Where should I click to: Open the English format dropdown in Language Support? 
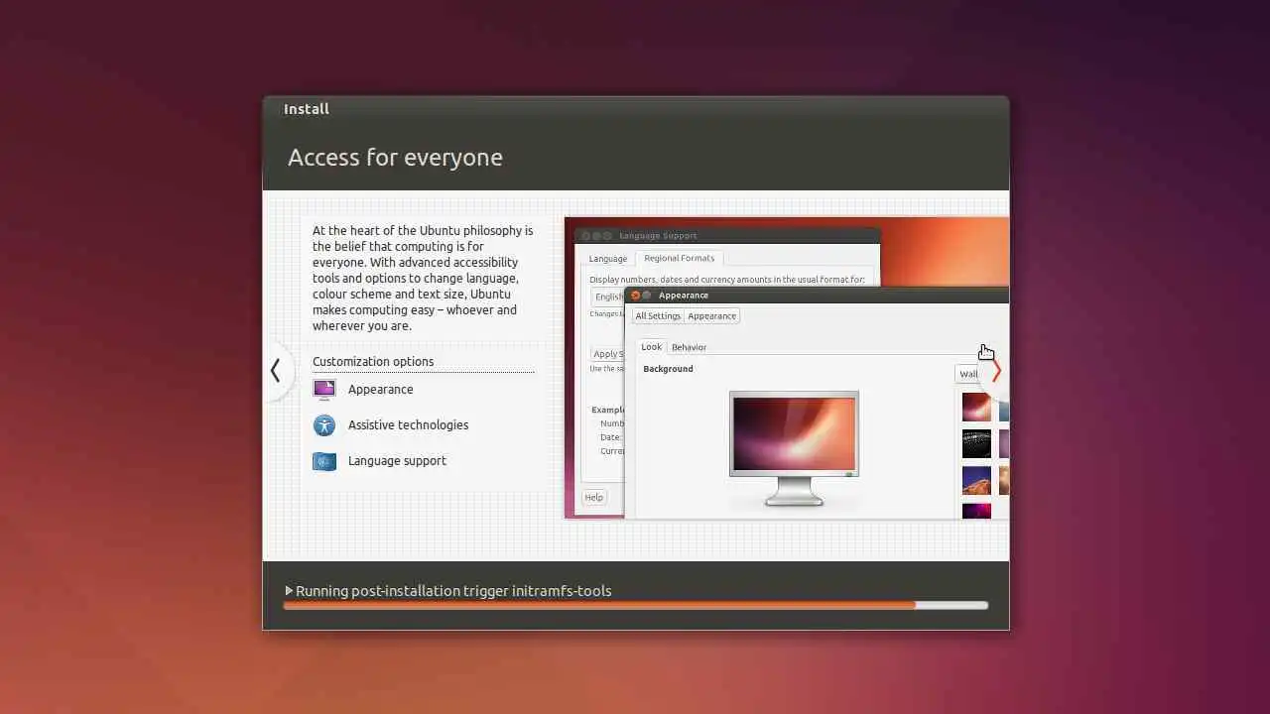[607, 297]
